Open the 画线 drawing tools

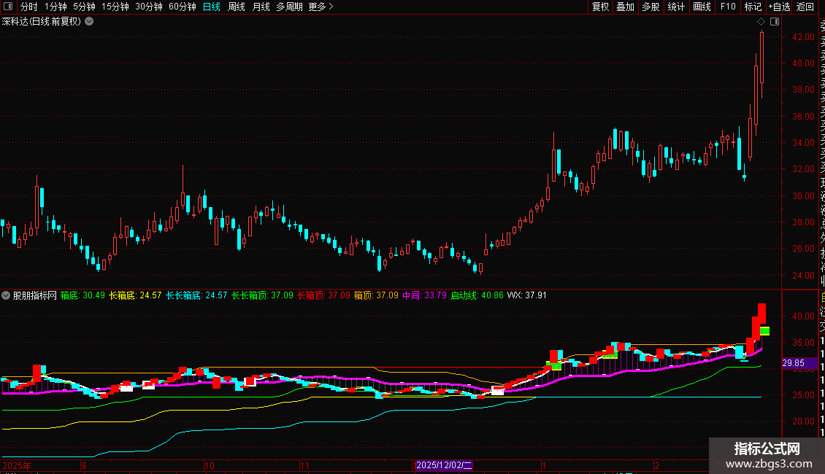pos(702,7)
